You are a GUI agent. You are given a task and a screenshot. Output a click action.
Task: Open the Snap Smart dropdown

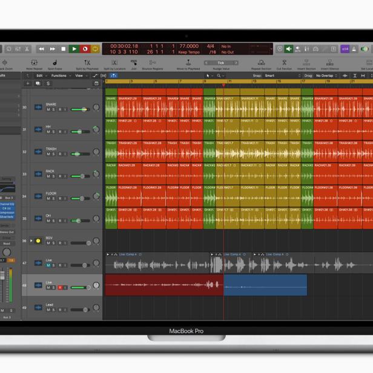coord(282,76)
